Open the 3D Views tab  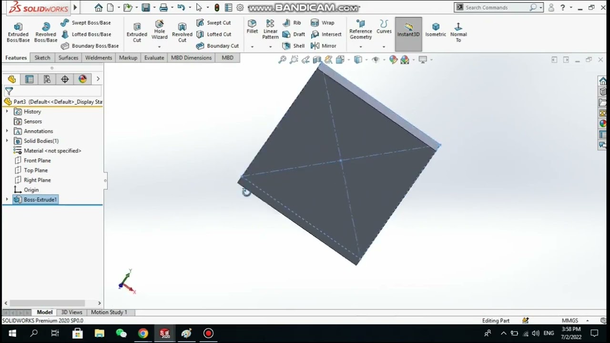(x=71, y=312)
